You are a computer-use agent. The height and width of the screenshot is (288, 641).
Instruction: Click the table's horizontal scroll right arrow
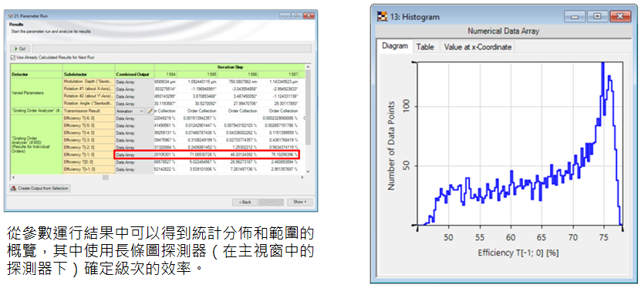302,177
